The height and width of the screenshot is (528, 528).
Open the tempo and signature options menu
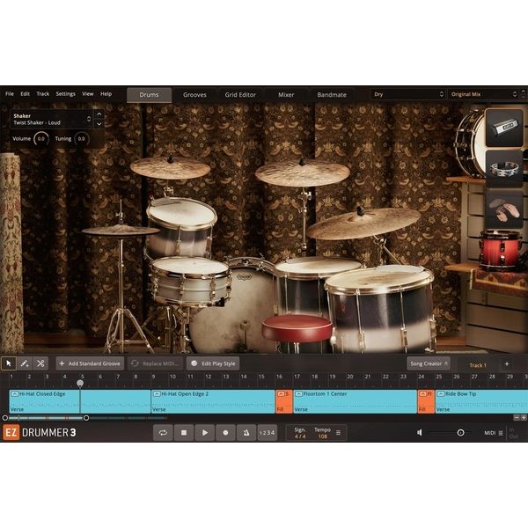pos(339,433)
